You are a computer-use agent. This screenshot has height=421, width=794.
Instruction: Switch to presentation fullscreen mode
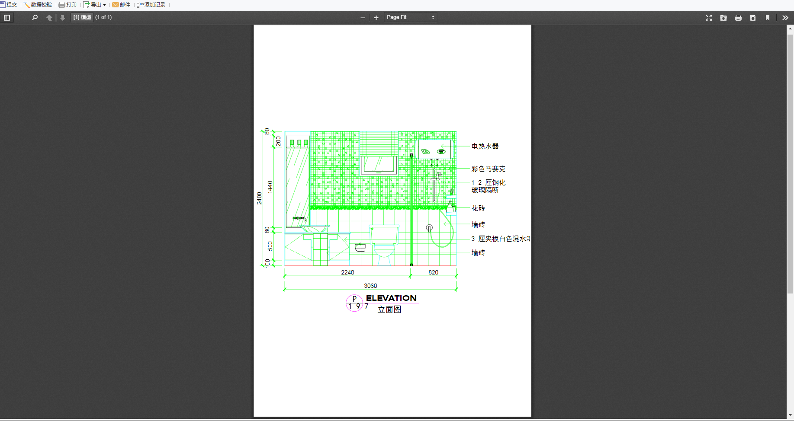click(x=709, y=18)
